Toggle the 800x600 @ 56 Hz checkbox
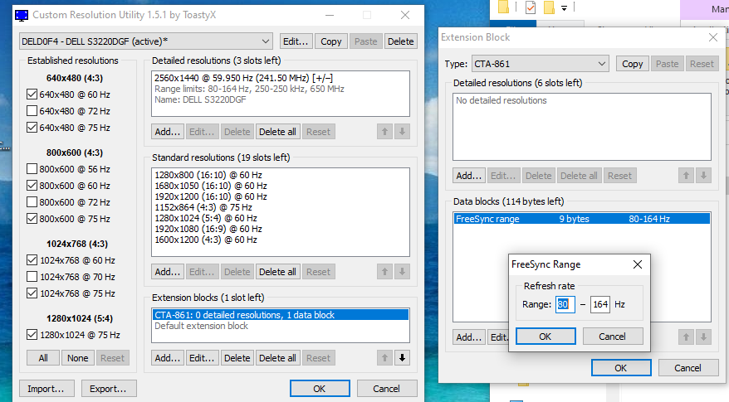The height and width of the screenshot is (402, 729). tap(32, 169)
